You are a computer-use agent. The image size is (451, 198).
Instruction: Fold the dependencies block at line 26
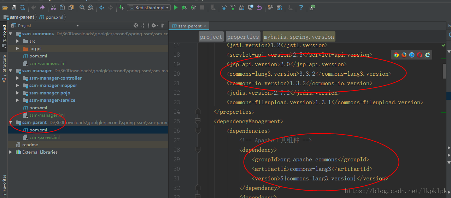click(x=198, y=131)
